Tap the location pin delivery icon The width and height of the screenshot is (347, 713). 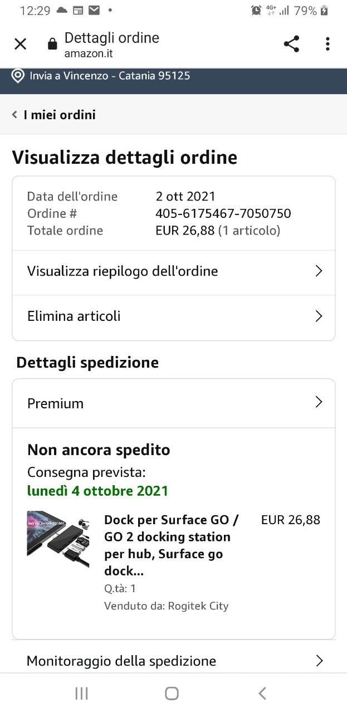pyautogui.click(x=18, y=76)
